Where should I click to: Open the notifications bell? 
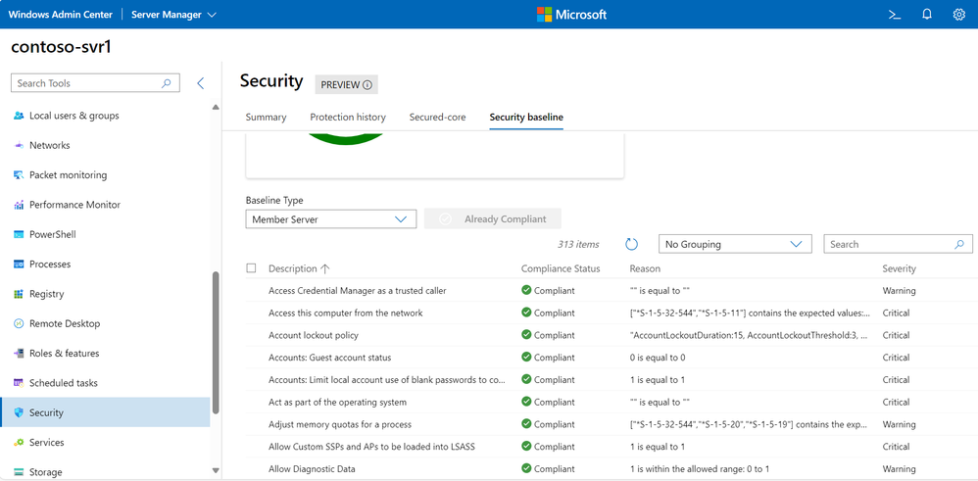pos(926,15)
